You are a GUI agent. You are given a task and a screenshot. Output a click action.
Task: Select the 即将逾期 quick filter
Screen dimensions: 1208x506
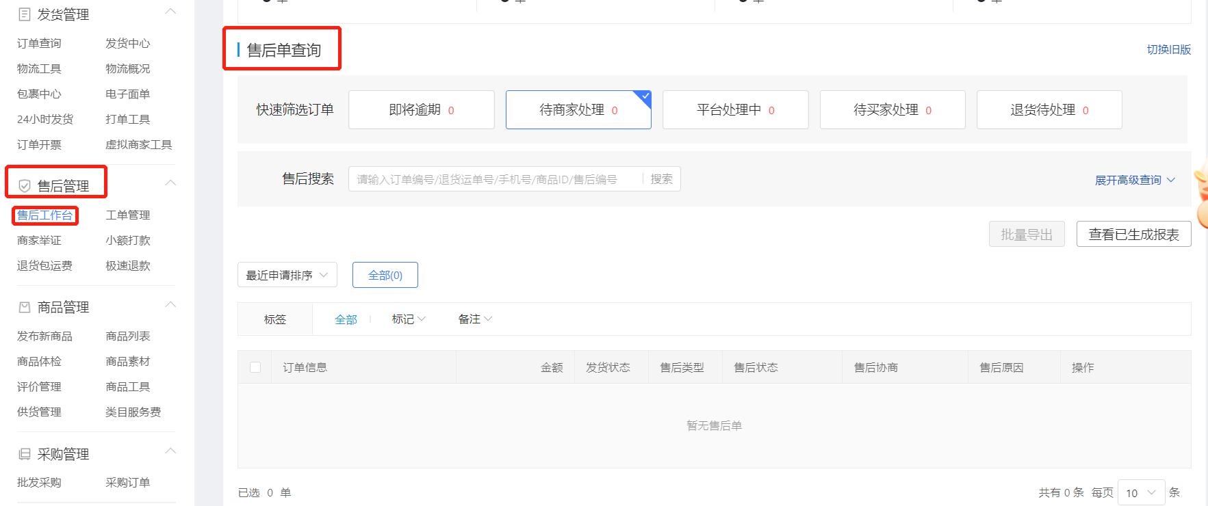click(x=422, y=109)
